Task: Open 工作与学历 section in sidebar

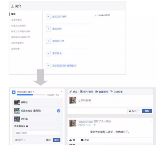Action: [x=17, y=20]
